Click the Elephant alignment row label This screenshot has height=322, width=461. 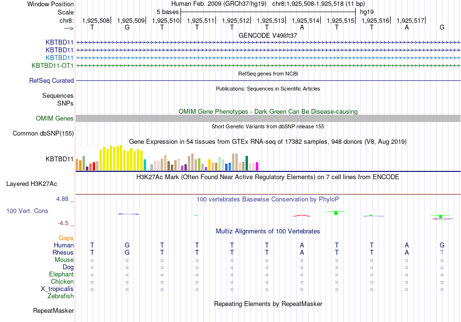coord(61,274)
